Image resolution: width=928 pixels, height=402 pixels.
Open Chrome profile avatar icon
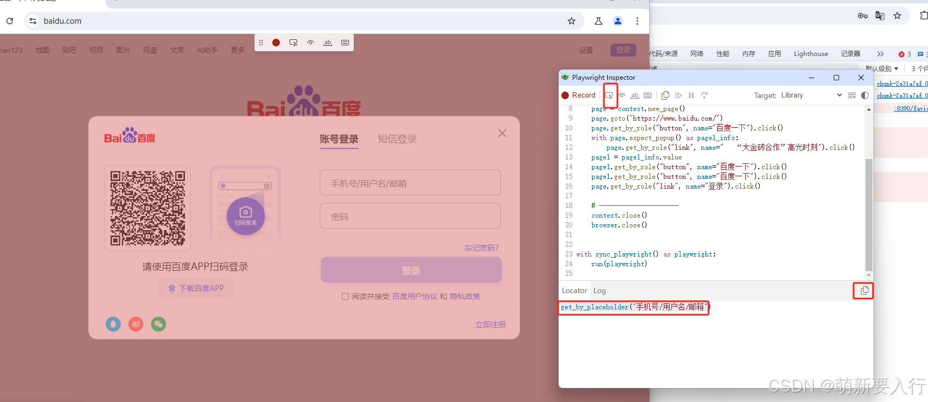tap(618, 21)
